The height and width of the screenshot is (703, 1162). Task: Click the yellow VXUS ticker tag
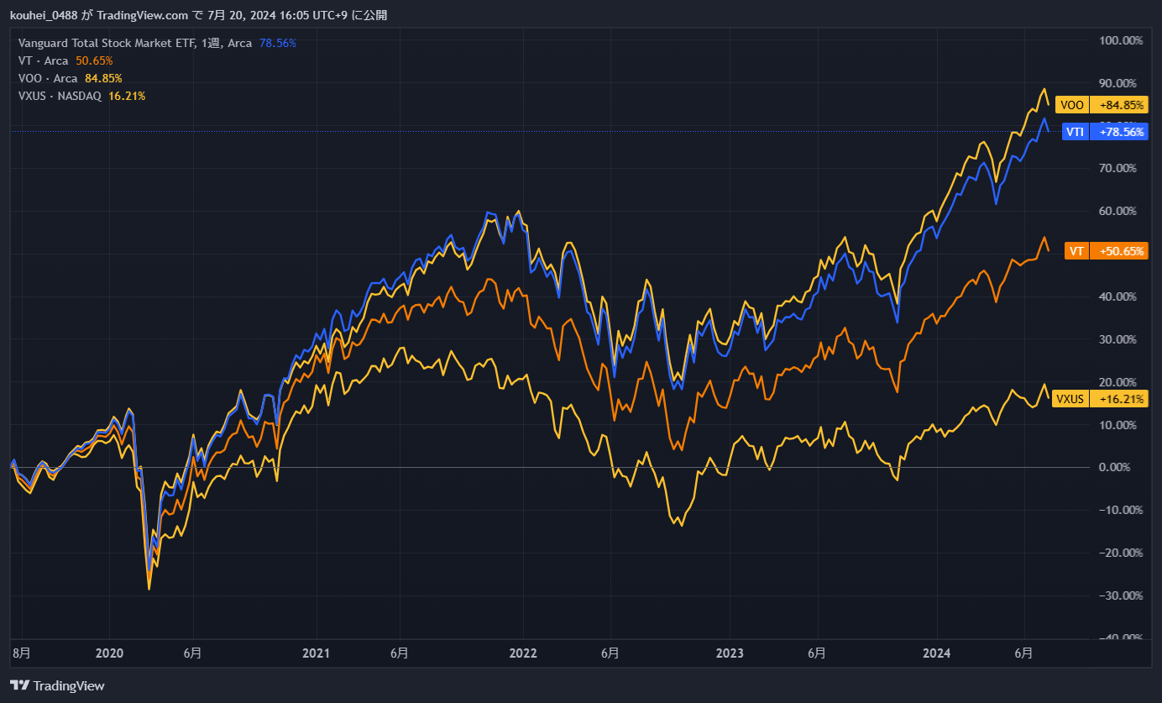click(1070, 399)
